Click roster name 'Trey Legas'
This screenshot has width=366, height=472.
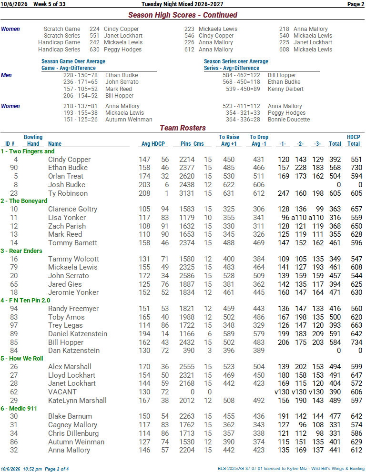click(x=65, y=325)
